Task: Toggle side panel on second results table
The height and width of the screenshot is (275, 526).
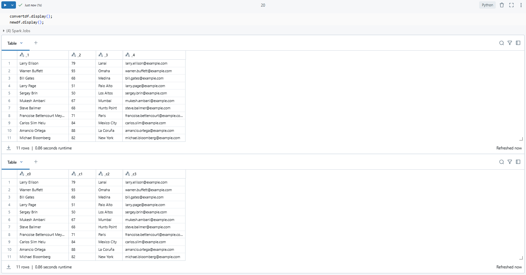Action: tap(518, 162)
